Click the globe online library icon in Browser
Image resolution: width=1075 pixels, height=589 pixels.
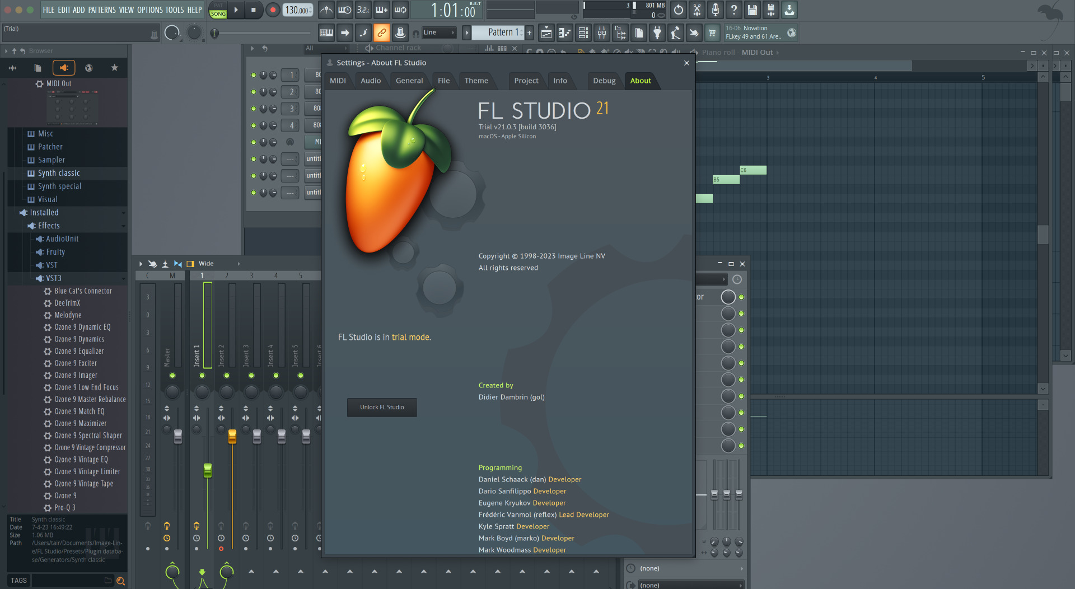tap(88, 68)
